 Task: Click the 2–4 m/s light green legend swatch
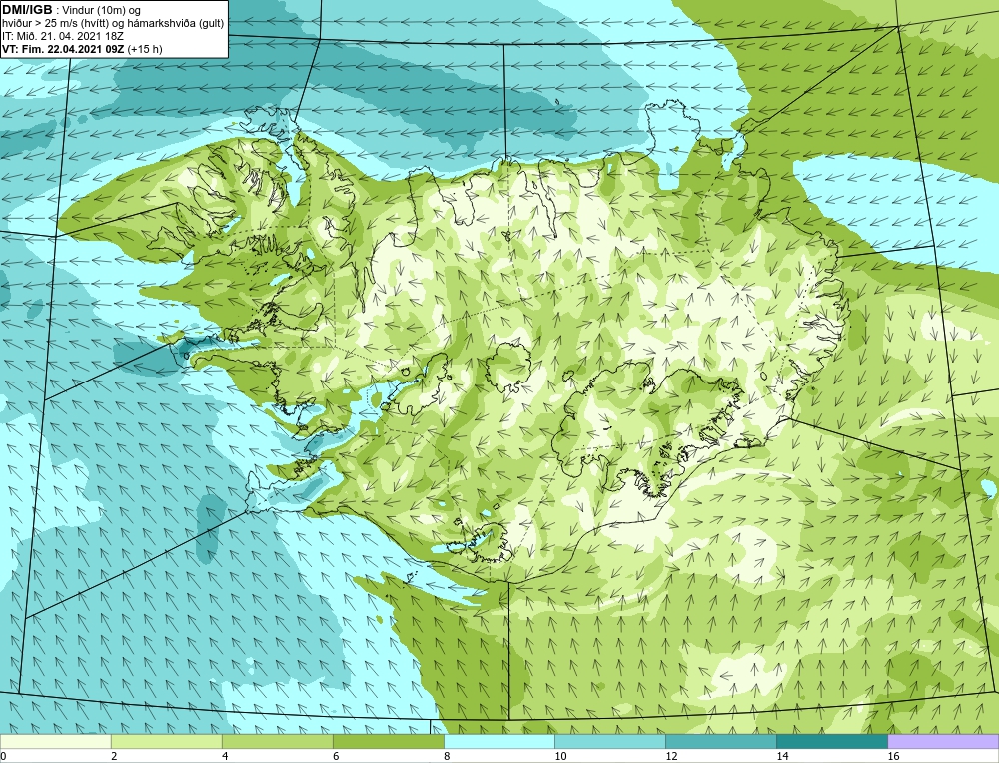coord(166,741)
